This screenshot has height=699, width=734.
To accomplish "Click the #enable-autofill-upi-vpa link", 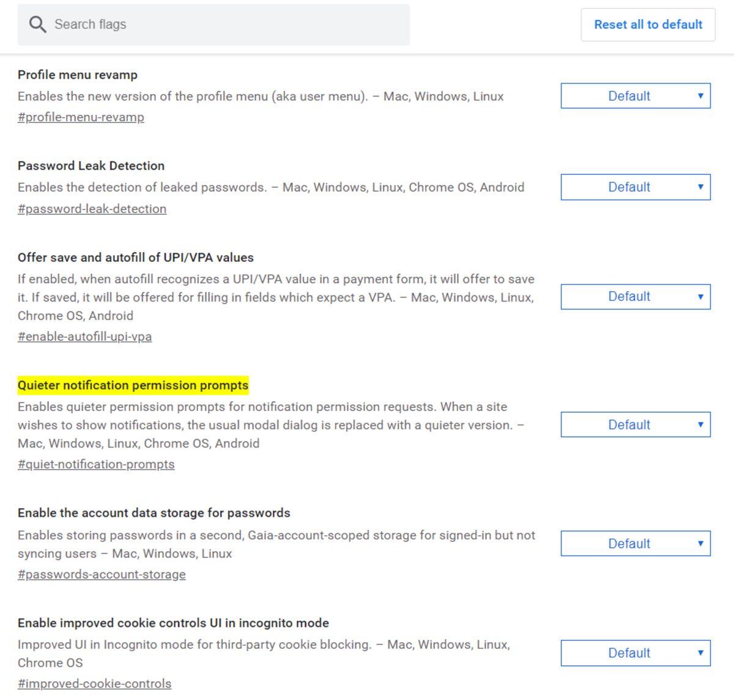I will point(84,337).
